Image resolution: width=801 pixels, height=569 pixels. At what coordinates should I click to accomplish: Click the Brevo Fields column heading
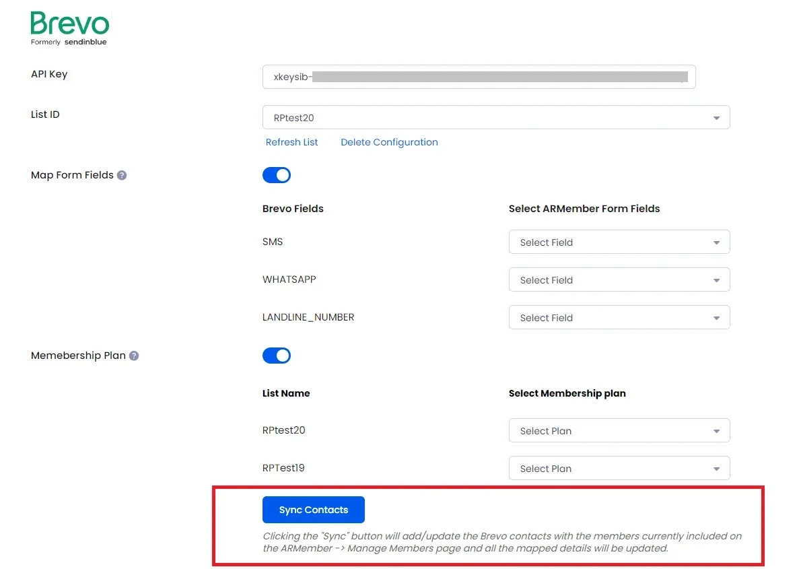(x=293, y=209)
